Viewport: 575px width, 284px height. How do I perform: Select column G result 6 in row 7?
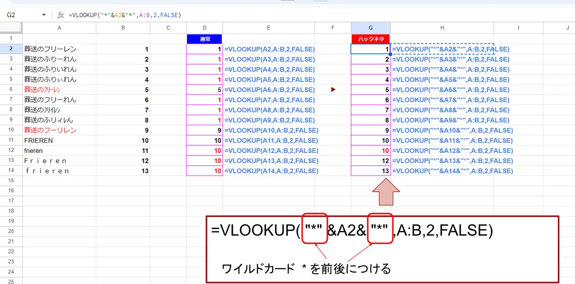(370, 100)
